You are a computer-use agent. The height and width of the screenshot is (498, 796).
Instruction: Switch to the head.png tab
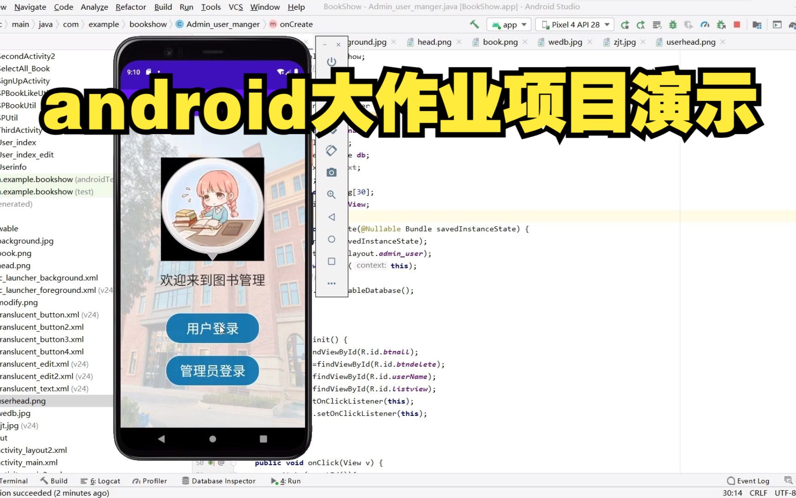434,42
